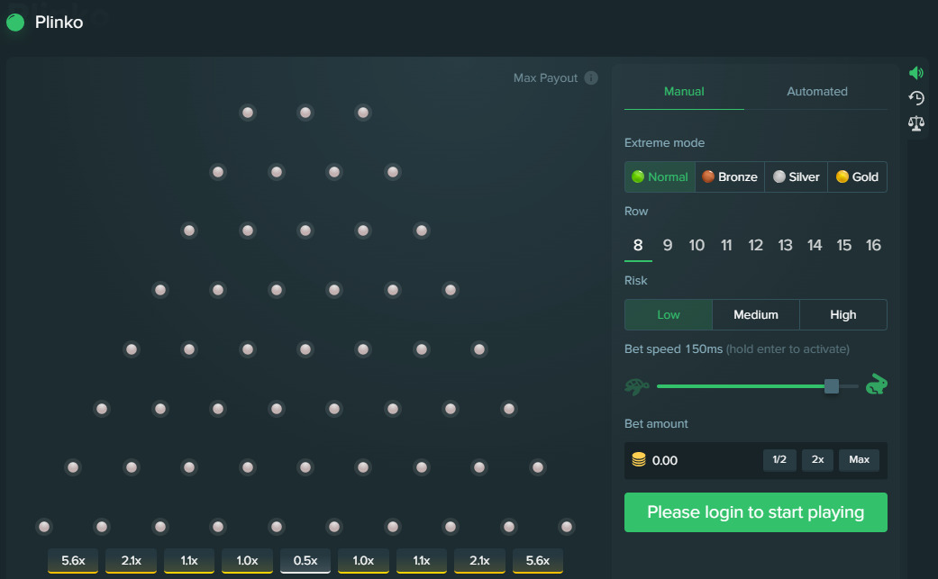The height and width of the screenshot is (579, 938).
Task: Click the turtle slow speed icon
Action: (636, 386)
